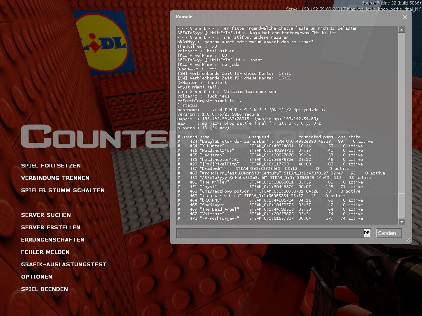
Task: Click the console resize grip corner
Action: [x=408, y=240]
